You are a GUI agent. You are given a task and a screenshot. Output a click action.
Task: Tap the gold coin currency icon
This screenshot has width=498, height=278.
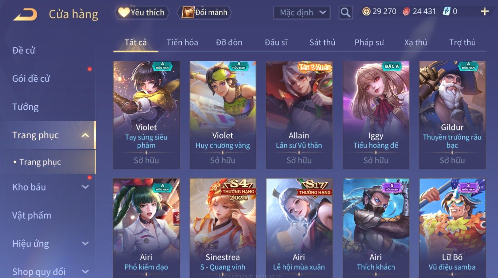pos(366,12)
